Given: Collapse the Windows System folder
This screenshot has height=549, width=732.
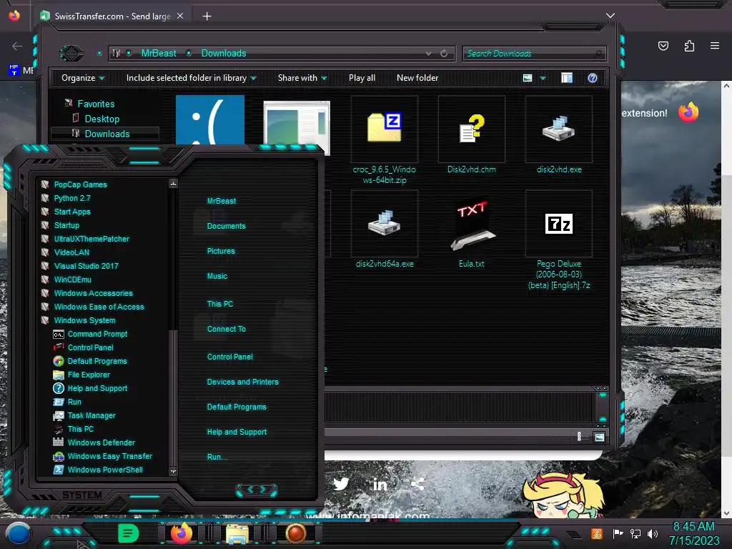Looking at the screenshot, I should (84, 320).
